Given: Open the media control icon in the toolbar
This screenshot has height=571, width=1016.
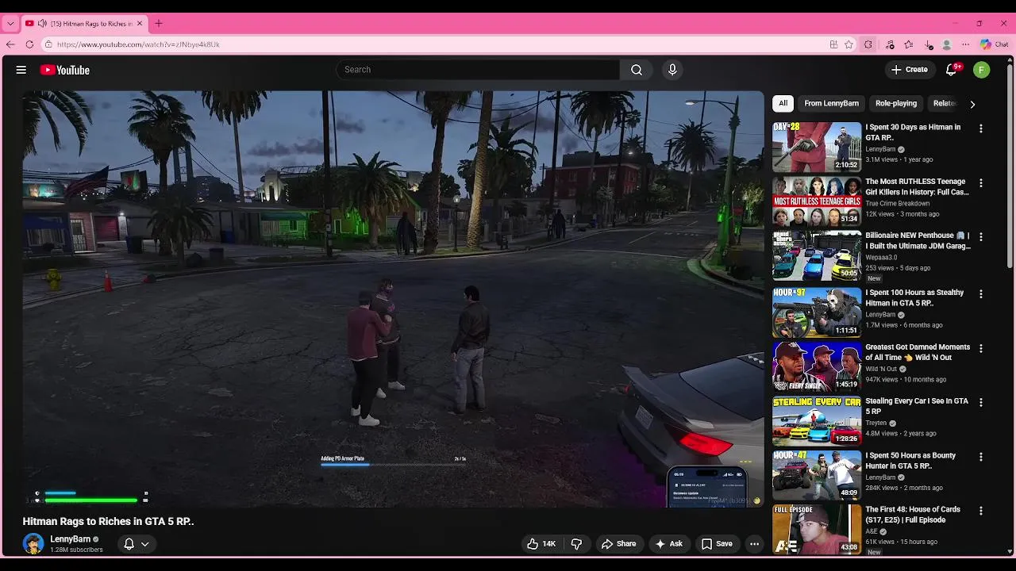Looking at the screenshot, I should click(890, 44).
